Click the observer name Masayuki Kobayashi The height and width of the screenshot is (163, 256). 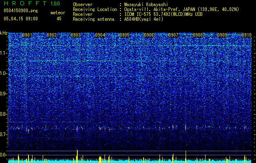[146, 4]
